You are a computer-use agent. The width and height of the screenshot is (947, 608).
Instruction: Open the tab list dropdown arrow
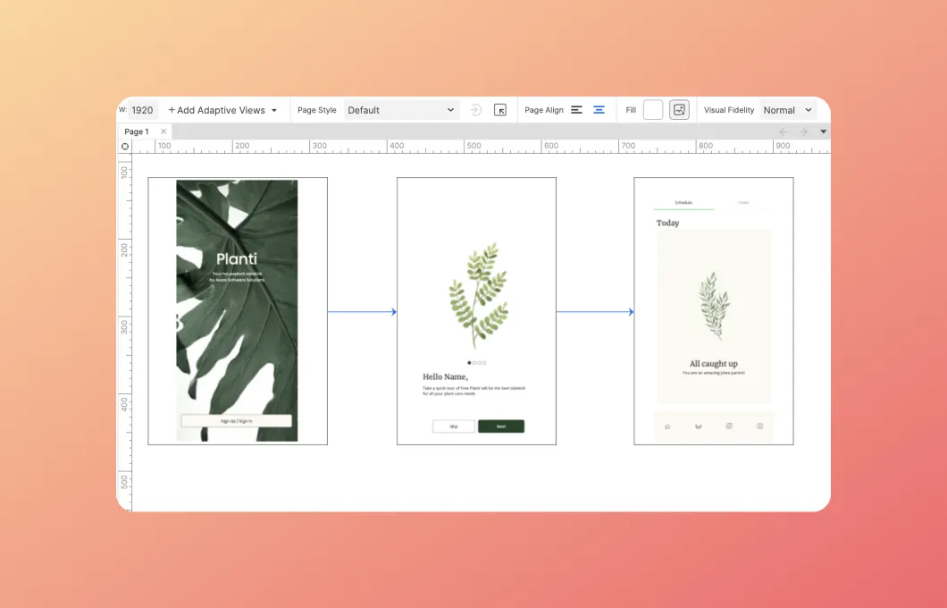[823, 131]
